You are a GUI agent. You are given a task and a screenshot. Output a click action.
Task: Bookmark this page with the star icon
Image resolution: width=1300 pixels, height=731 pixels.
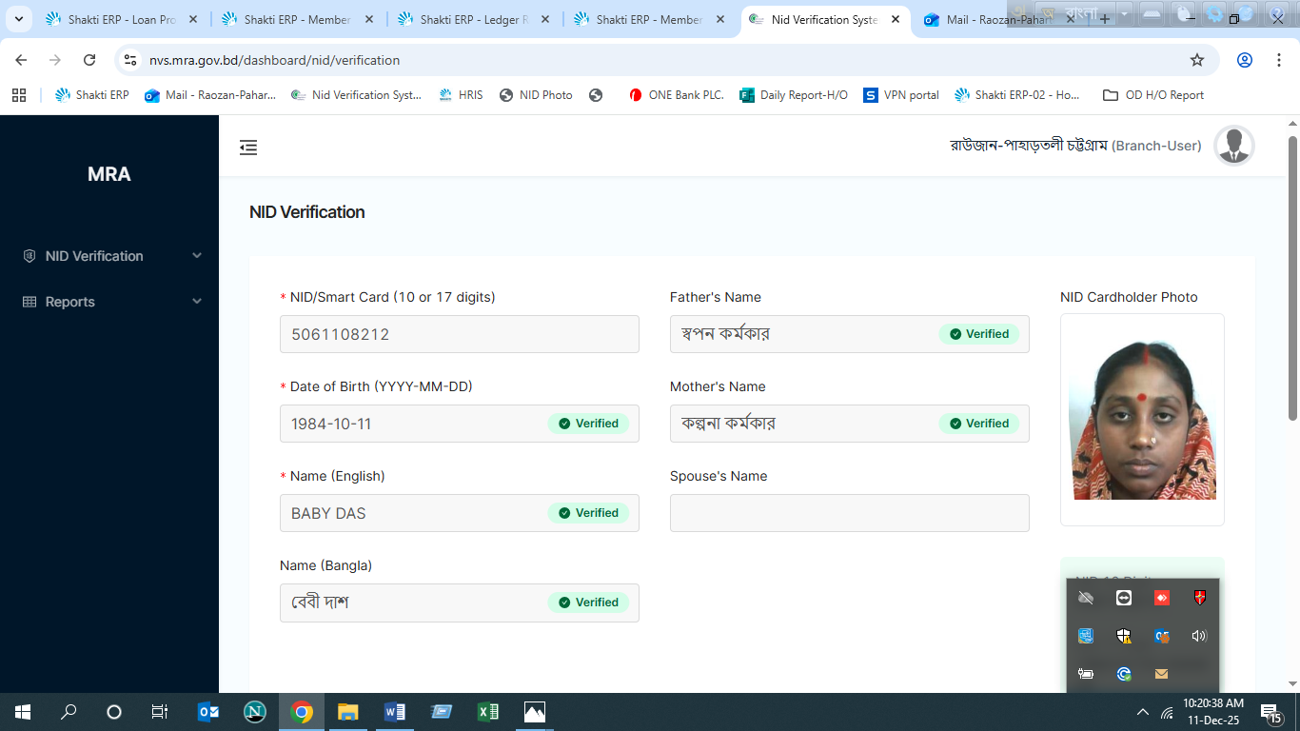tap(1196, 60)
